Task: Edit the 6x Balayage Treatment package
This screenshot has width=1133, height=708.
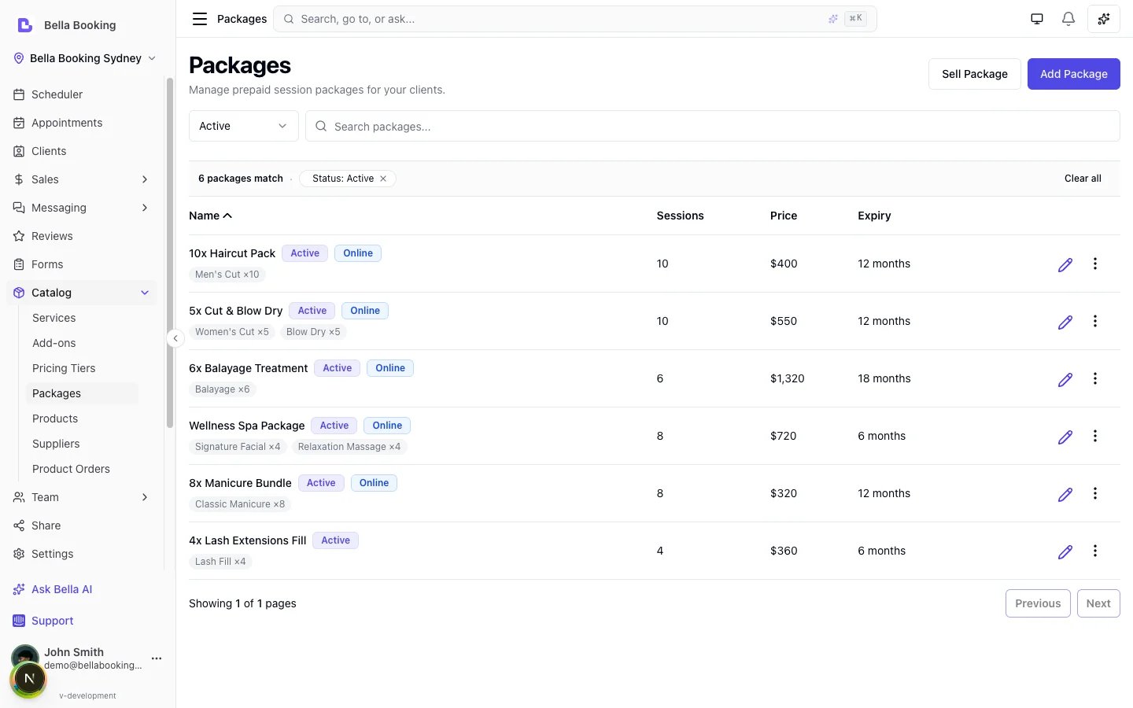Action: pyautogui.click(x=1065, y=379)
